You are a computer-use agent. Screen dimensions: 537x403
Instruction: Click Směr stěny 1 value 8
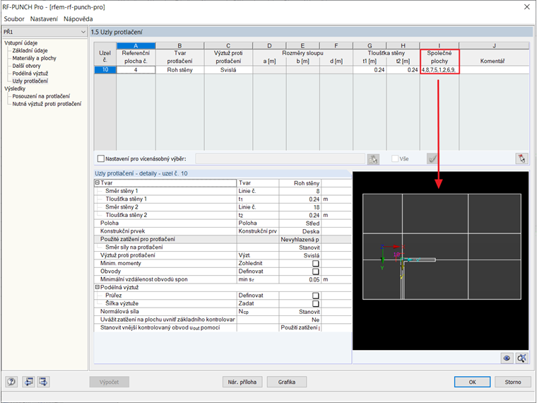coord(300,191)
